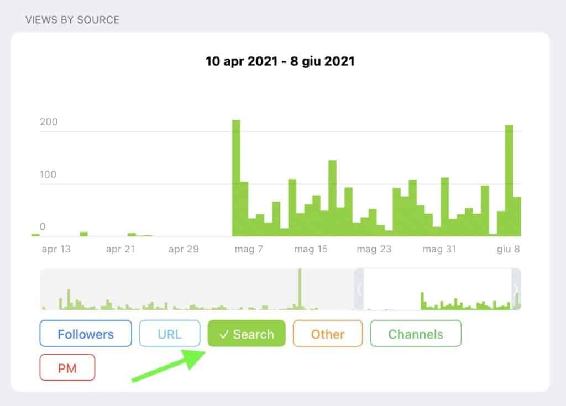The image size is (566, 406).
Task: Click the tallest bar near mag 7
Action: pos(236,177)
